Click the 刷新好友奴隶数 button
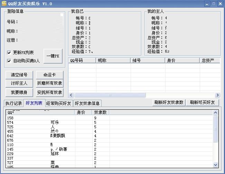The image size is (225, 174). tap(169, 102)
